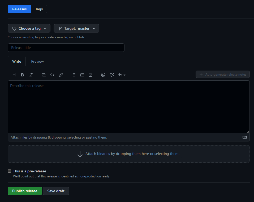This screenshot has width=254, height=202.
Task: Select the Tags tab
Action: coord(39,9)
